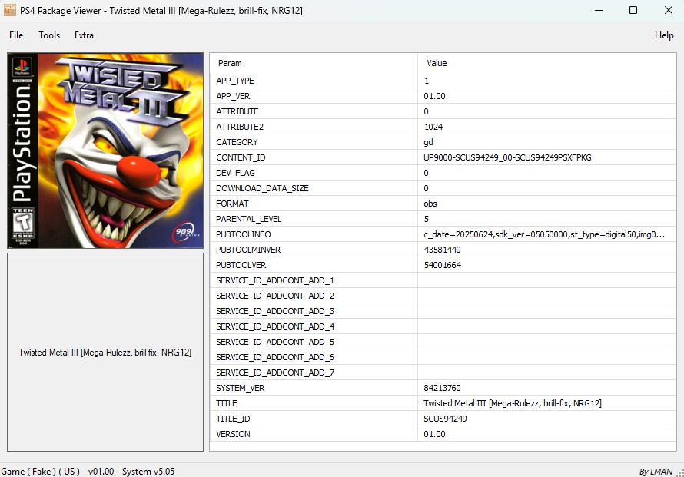Select the APP_VER parameter
This screenshot has width=684, height=477.
(x=233, y=96)
